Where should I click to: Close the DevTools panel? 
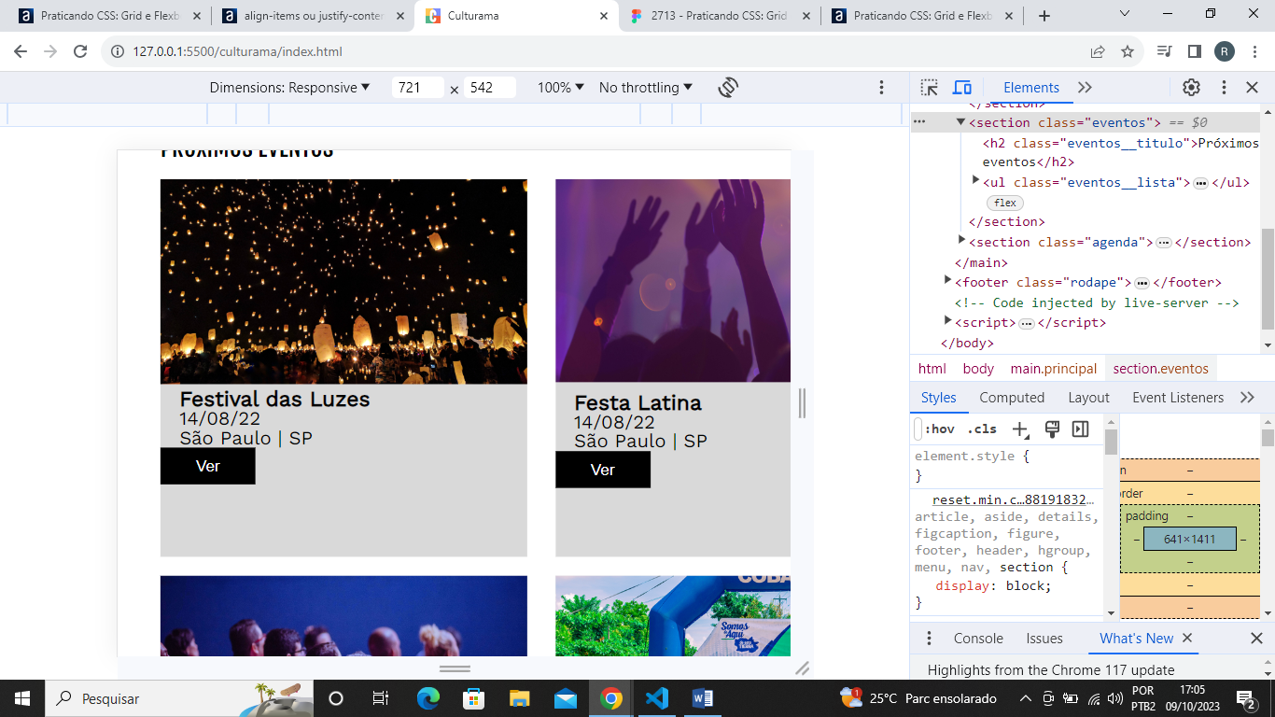pyautogui.click(x=1253, y=87)
